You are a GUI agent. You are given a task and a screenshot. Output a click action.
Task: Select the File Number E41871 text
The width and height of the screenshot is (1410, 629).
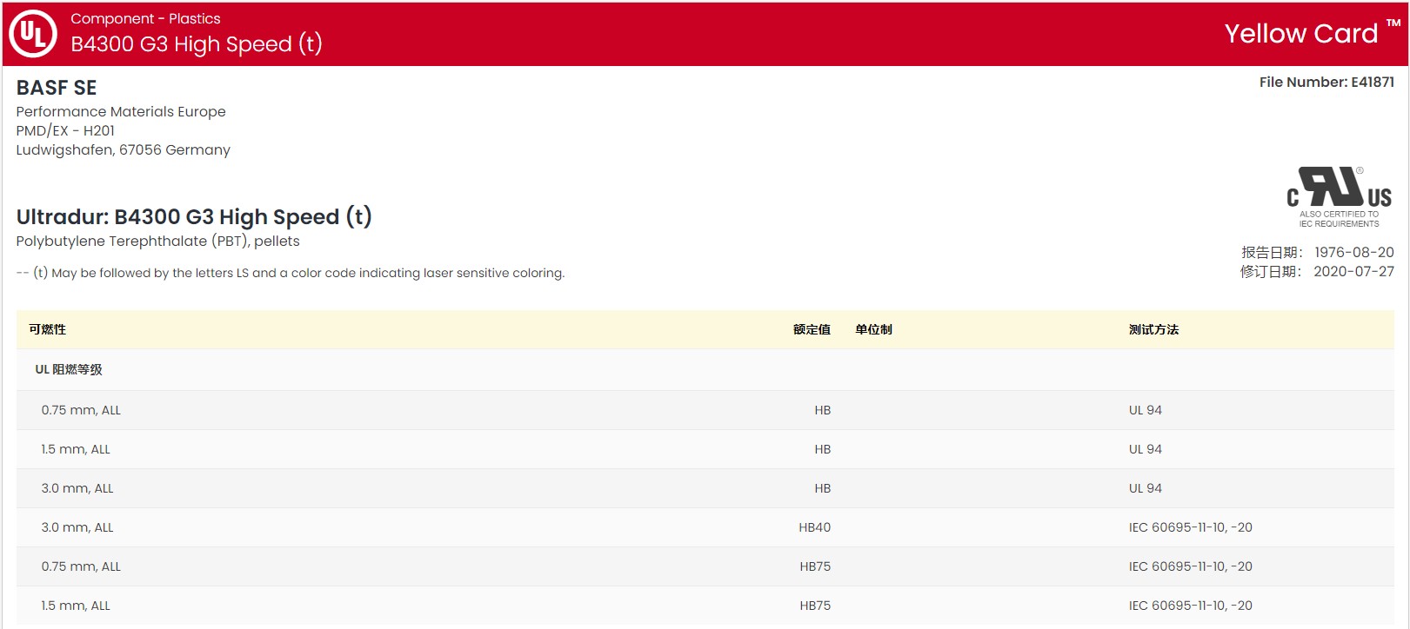point(1326,83)
